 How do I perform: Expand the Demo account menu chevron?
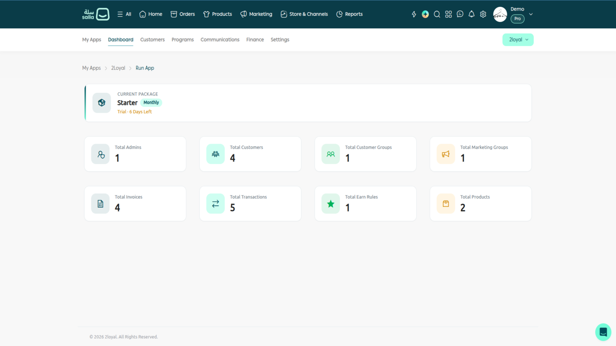pos(531,14)
